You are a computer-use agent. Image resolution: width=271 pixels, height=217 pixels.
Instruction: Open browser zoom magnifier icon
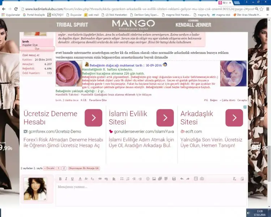[257, 9]
